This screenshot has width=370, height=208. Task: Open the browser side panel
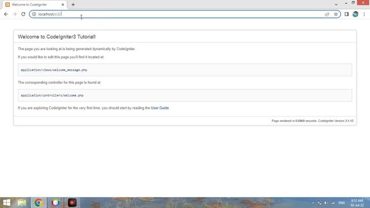[346, 14]
